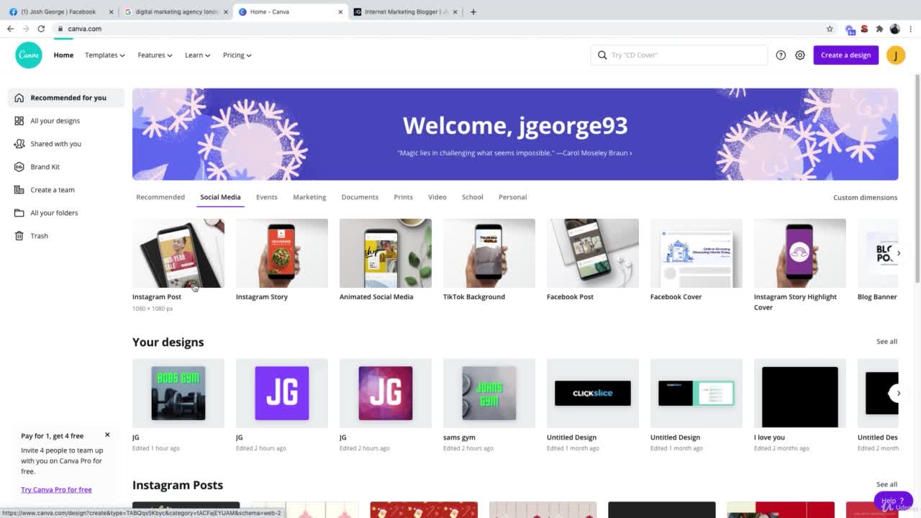Click the Trash bin icon in sidebar

coord(19,236)
